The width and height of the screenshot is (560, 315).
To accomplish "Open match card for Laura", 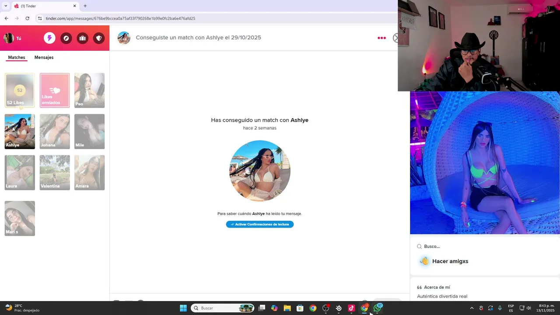I will (20, 172).
